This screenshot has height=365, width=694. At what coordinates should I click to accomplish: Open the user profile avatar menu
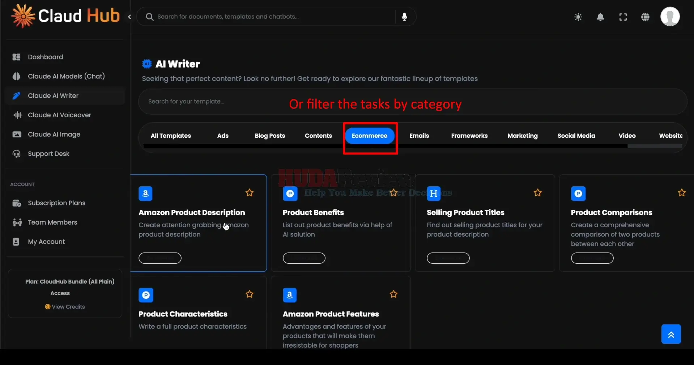[x=670, y=17]
